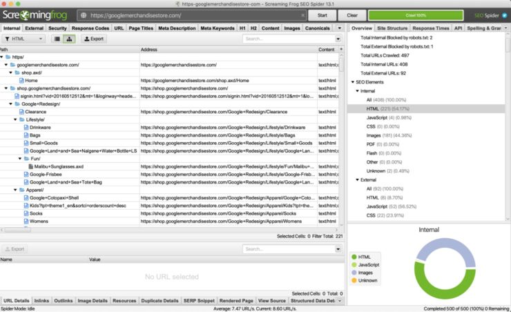511x312 pixels.
Task: Open the top search box dropdown arrow
Action: pos(338,39)
